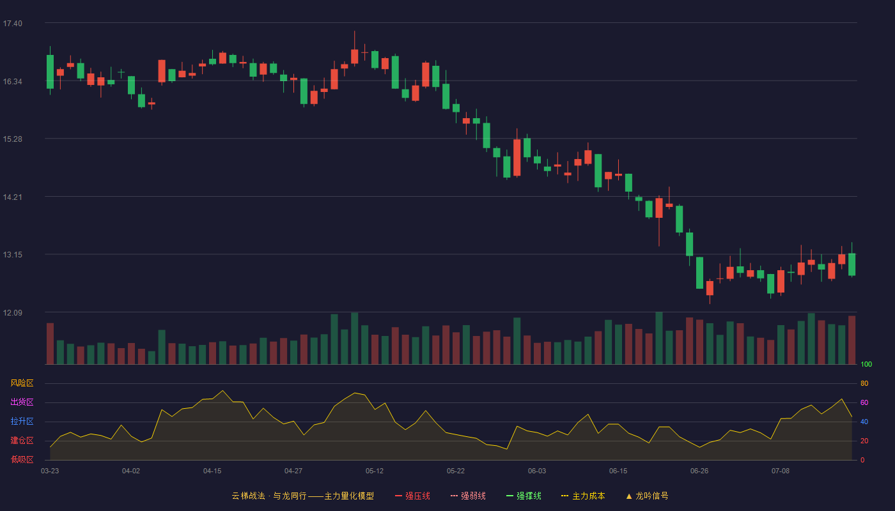
Task: Select the 低吸区 zone label
Action: click(x=22, y=459)
